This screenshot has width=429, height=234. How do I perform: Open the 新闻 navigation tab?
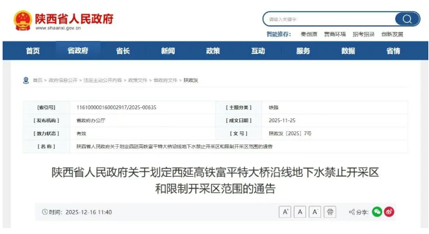pos(168,51)
